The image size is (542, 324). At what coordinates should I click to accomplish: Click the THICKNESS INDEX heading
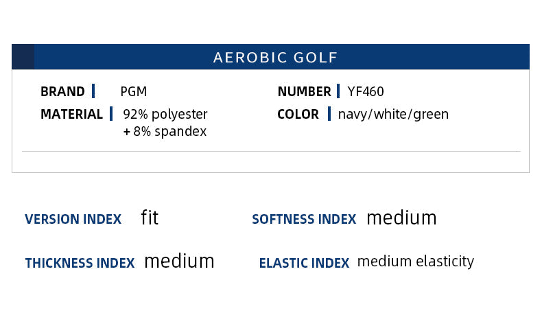[80, 263]
